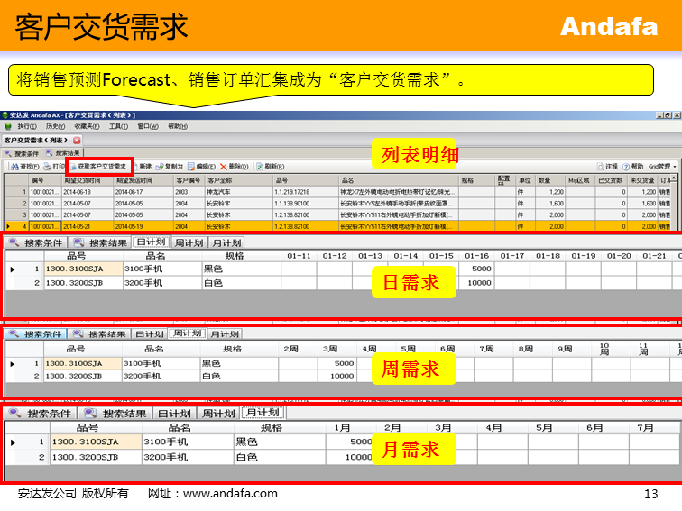The width and height of the screenshot is (682, 511).
Task: Click the 查找 (Find) binoculars icon
Action: [13, 167]
